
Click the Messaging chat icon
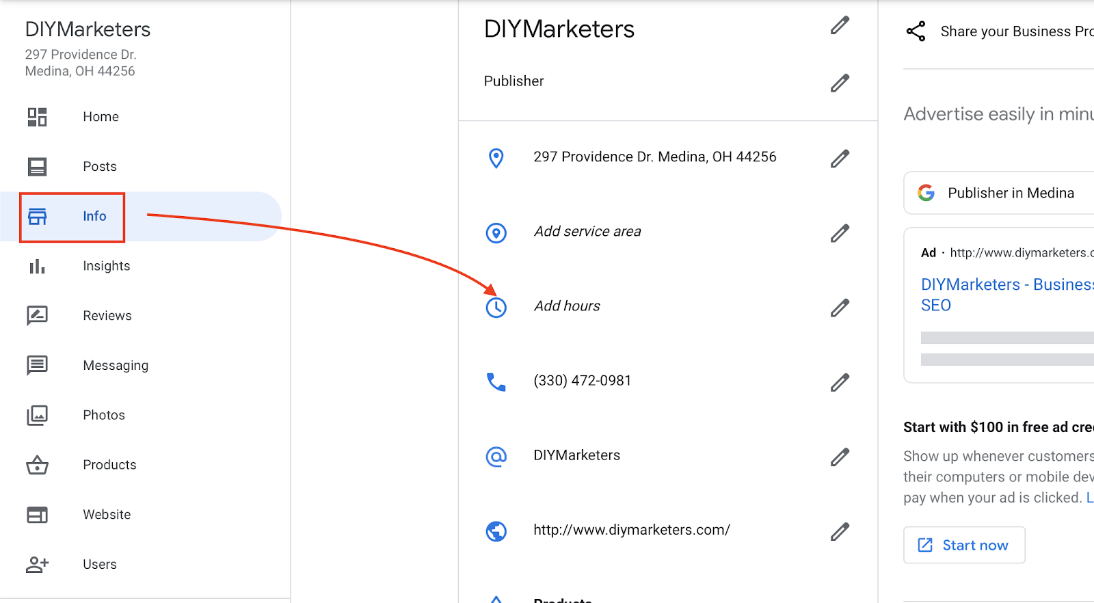(37, 366)
